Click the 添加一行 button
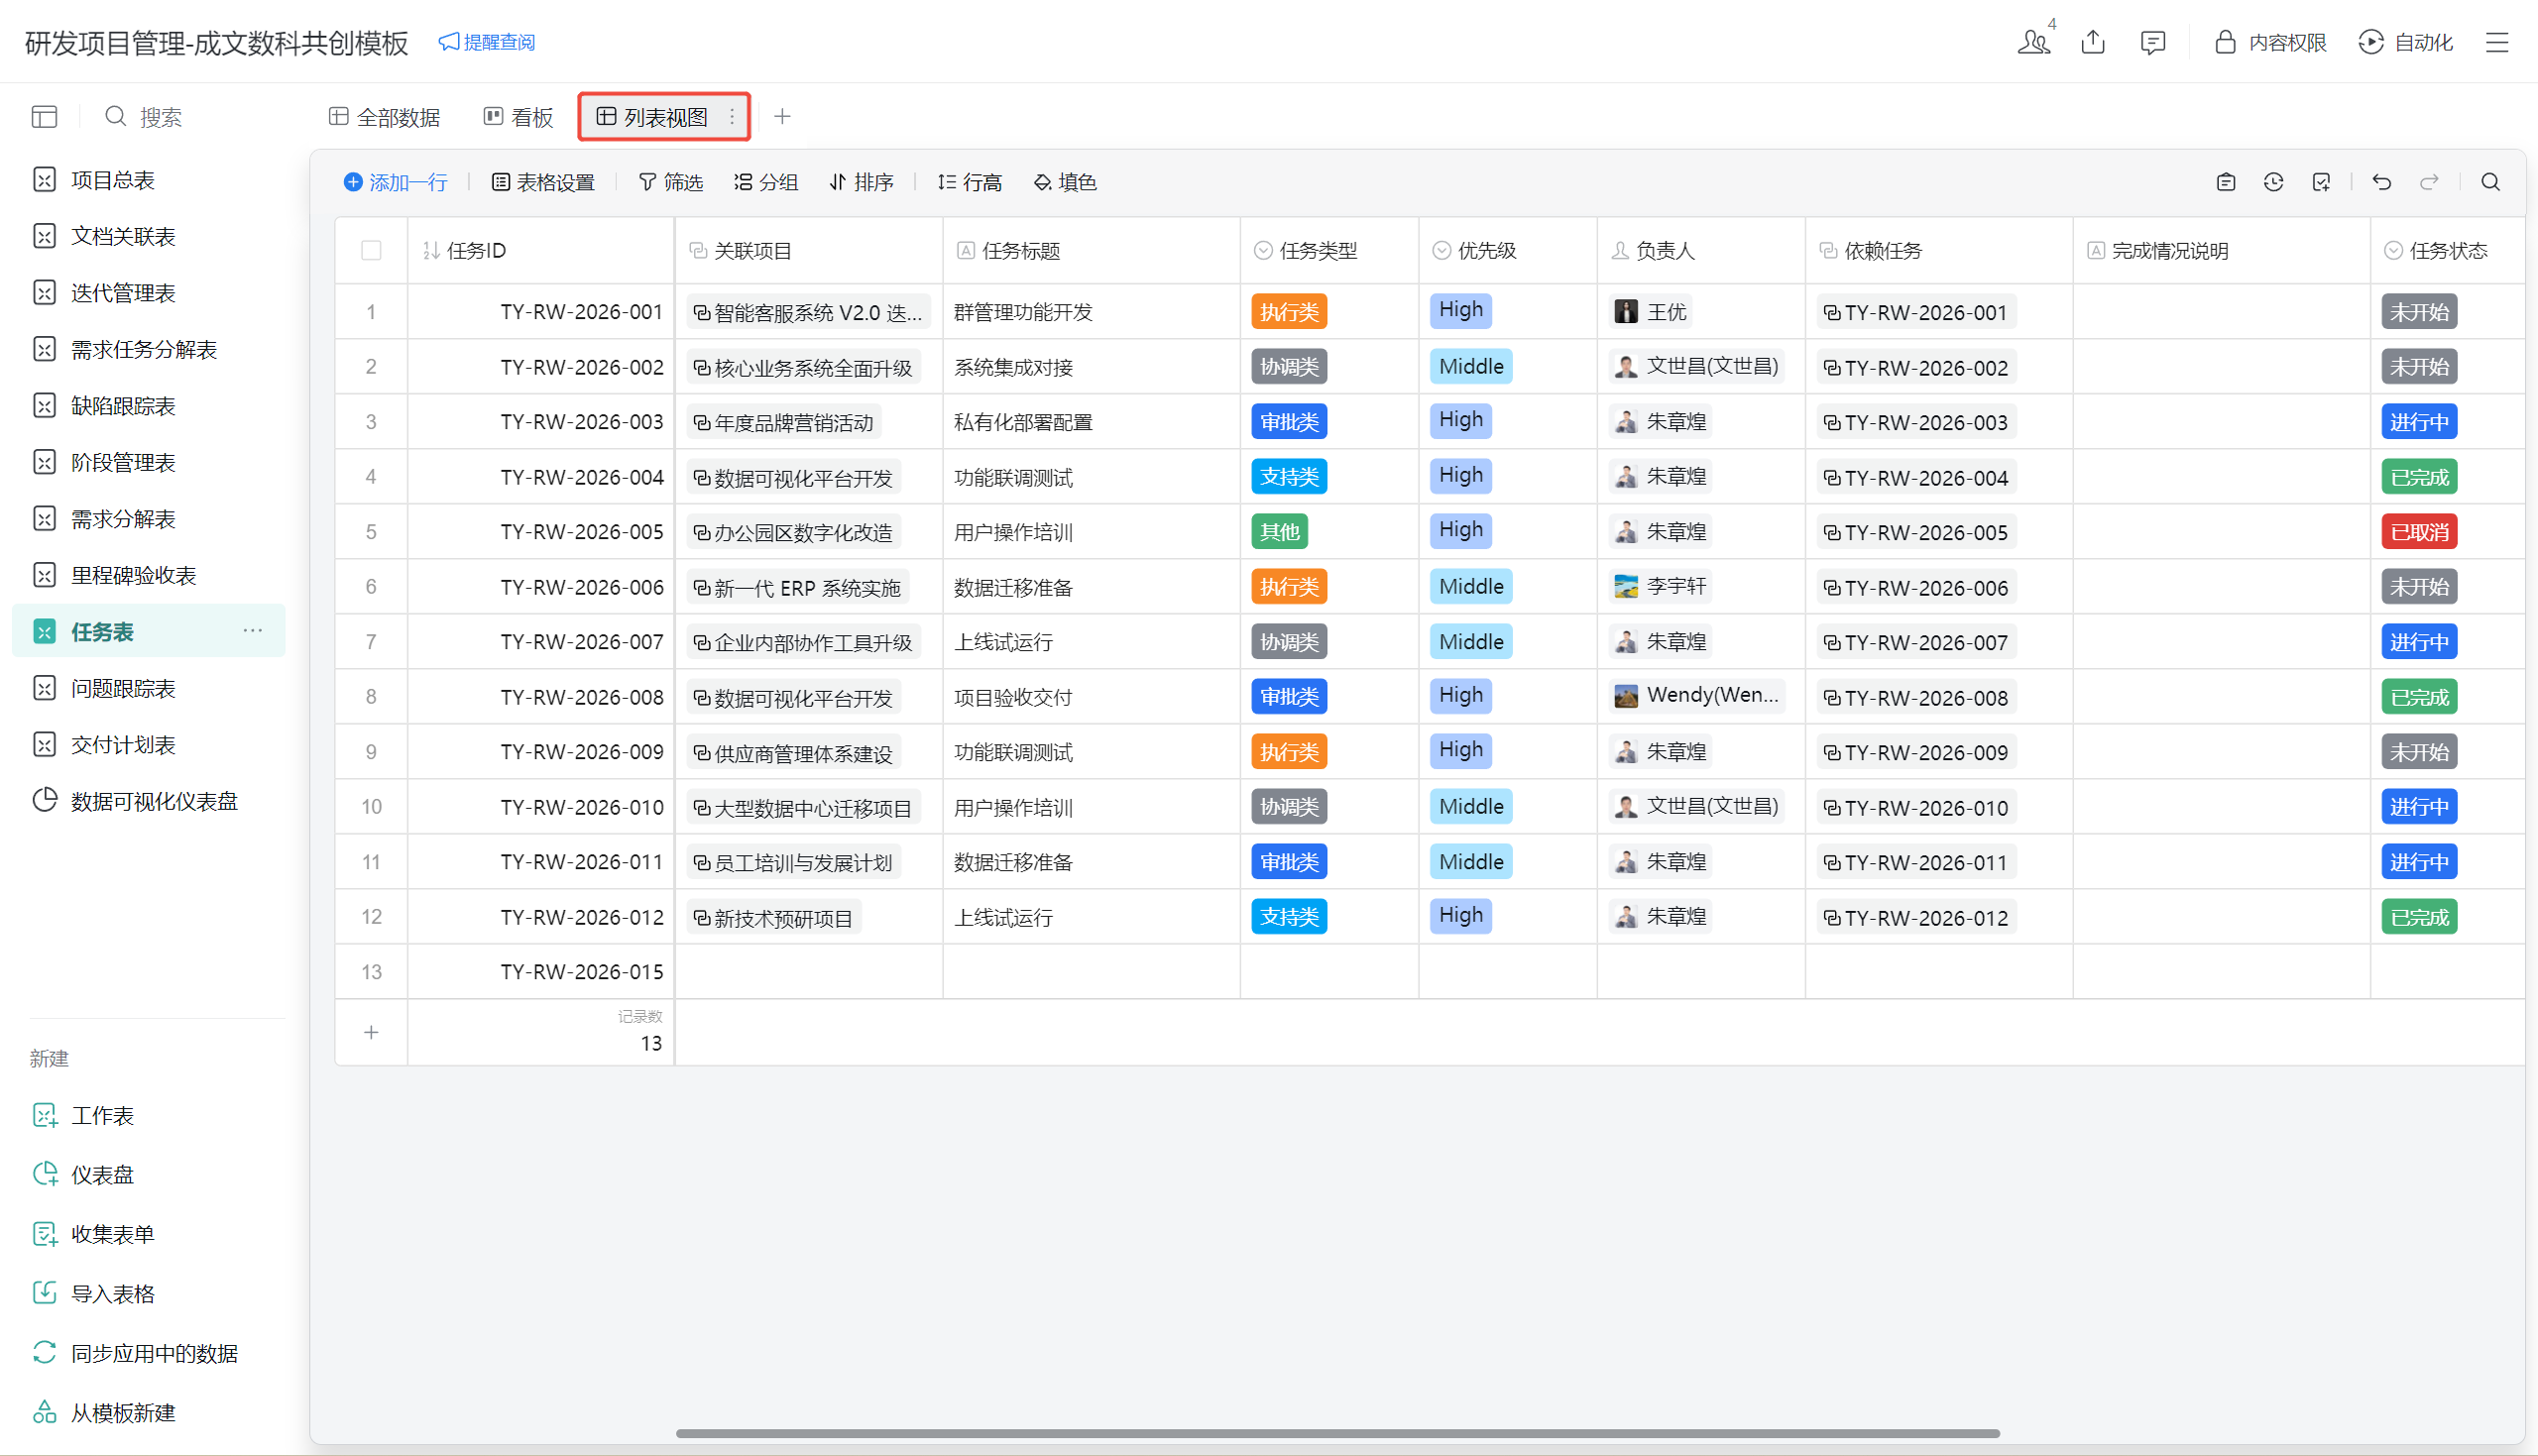This screenshot has height=1456, width=2538. click(x=396, y=182)
